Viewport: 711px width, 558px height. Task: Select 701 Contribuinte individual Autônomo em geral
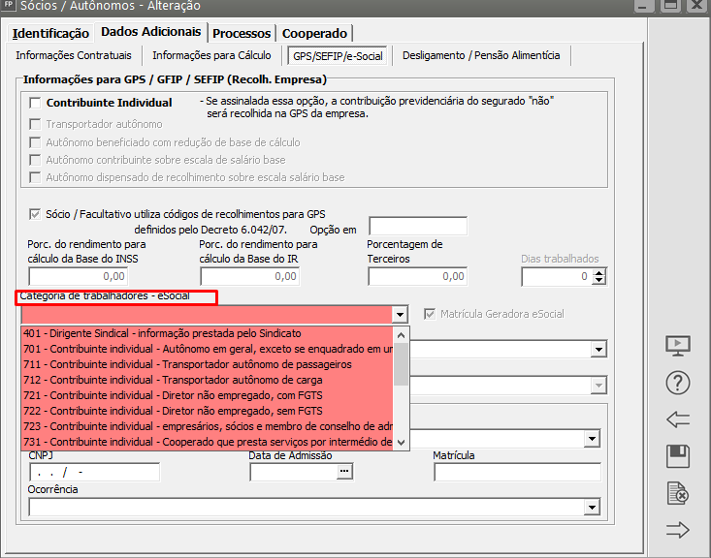pyautogui.click(x=207, y=349)
